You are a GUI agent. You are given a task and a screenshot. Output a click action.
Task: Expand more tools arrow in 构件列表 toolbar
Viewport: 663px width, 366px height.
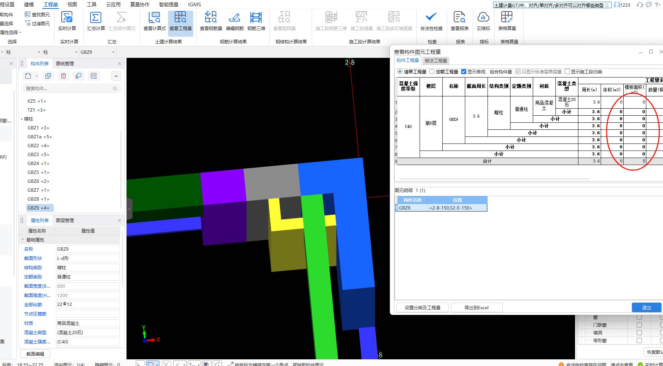pyautogui.click(x=116, y=76)
